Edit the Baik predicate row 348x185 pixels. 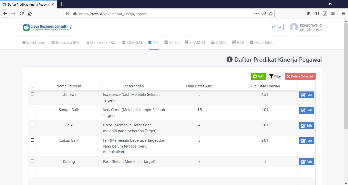[x=306, y=126]
